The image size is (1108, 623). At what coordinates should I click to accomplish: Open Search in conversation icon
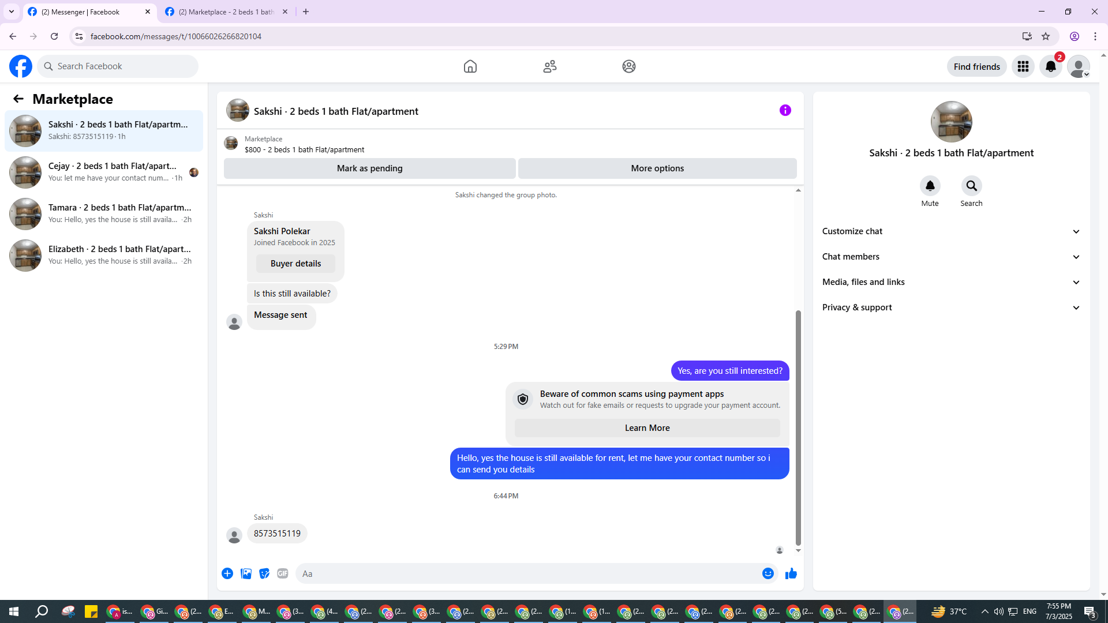tap(971, 186)
